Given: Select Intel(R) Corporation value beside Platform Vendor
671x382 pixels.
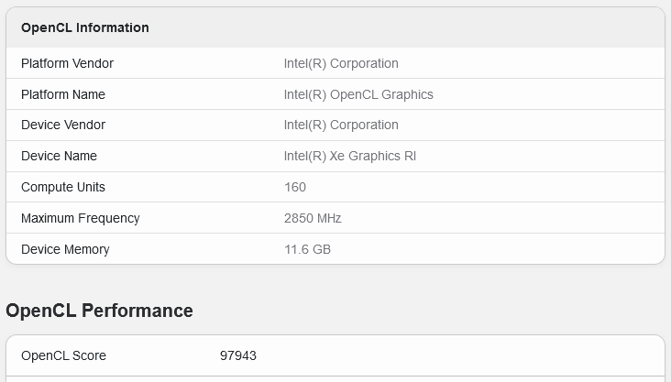Looking at the screenshot, I should [x=341, y=63].
